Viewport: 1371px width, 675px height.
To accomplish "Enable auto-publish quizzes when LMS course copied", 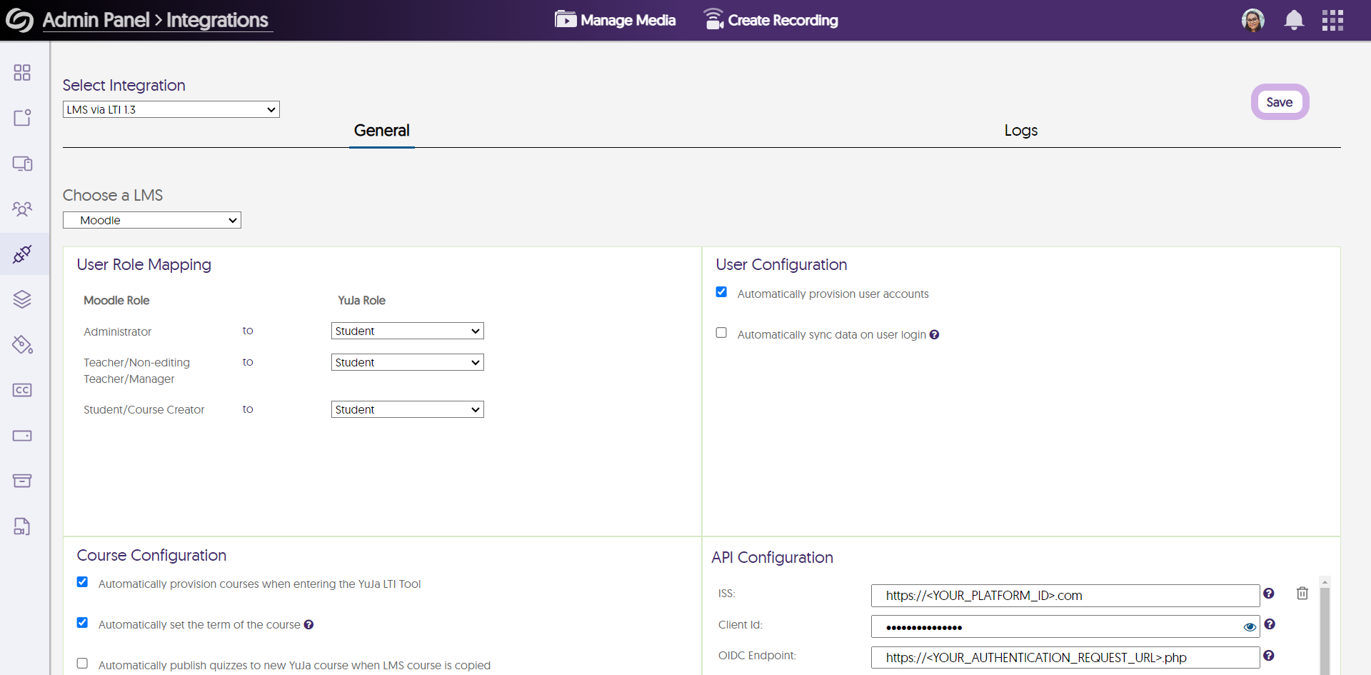I will [82, 664].
